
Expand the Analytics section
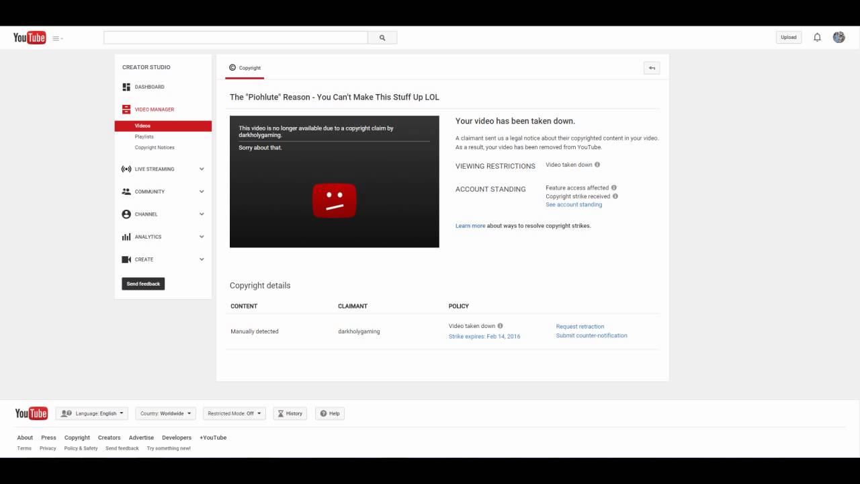(x=202, y=237)
